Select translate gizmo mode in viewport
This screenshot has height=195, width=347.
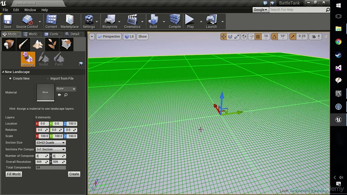[x=223, y=37]
